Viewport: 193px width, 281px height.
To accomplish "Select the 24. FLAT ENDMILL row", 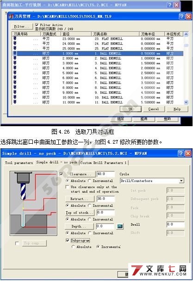I will (x=98, y=43).
